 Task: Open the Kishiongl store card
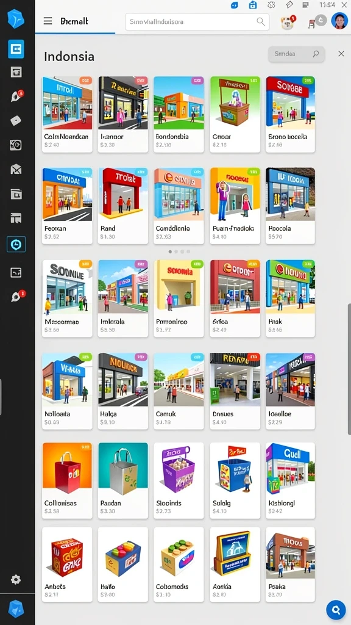point(291,480)
